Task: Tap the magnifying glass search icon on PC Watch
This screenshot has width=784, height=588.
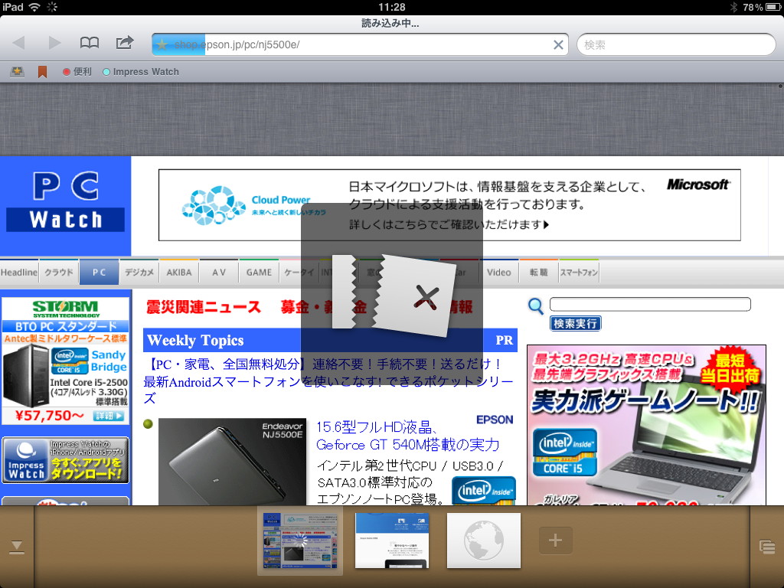Action: click(x=535, y=305)
